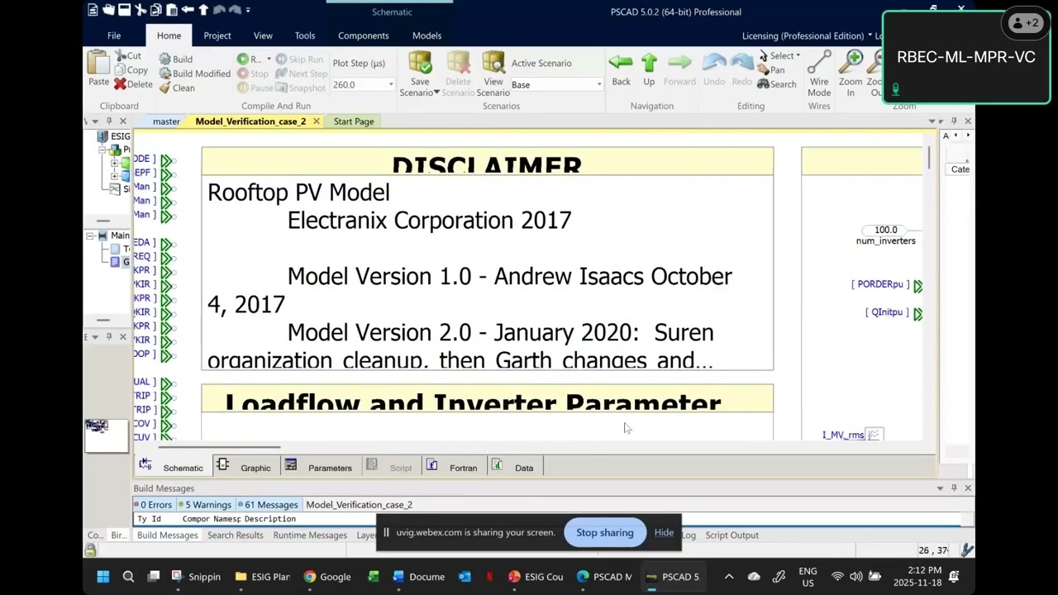Open the File menu
The image size is (1058, 595).
114,36
